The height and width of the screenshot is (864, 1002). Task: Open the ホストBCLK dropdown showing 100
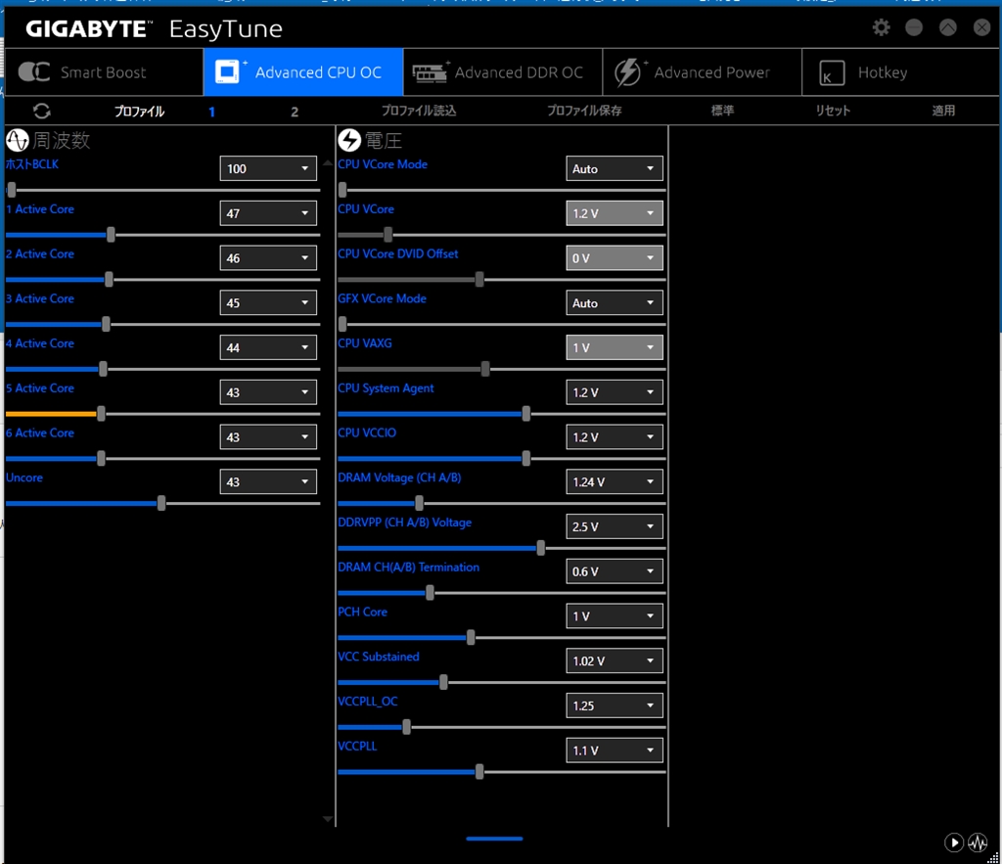point(268,168)
